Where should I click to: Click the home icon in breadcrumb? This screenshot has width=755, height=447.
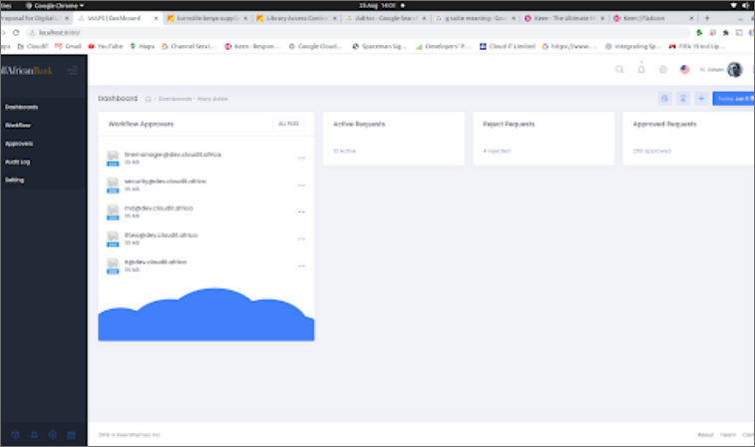148,99
